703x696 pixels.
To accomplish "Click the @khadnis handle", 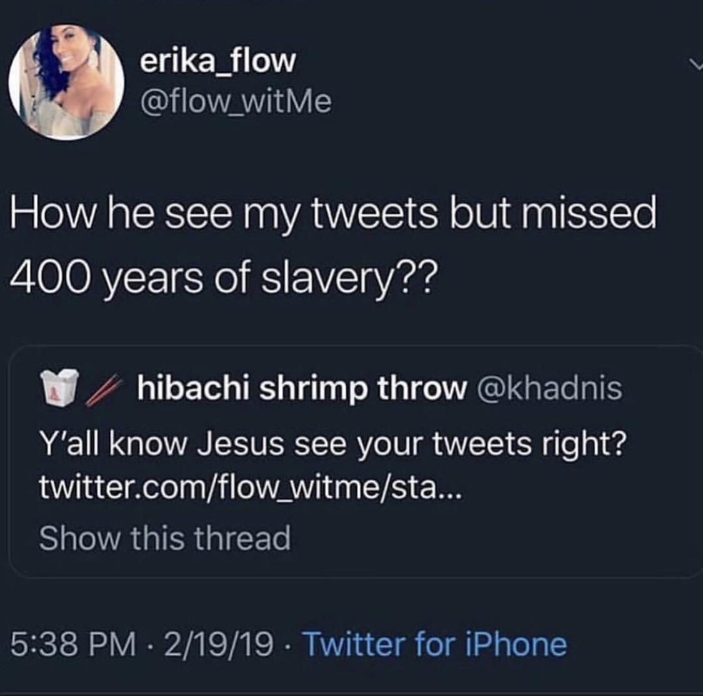I will click(x=549, y=388).
